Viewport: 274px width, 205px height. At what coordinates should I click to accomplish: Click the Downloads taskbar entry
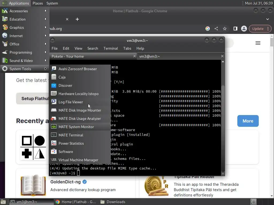pos(113,202)
